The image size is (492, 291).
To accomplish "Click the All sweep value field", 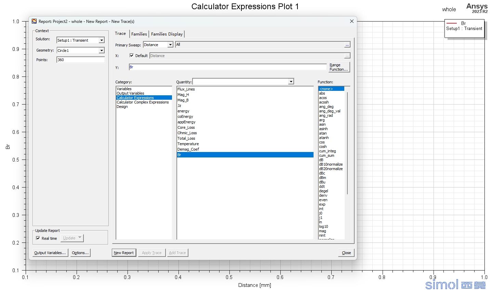I will pyautogui.click(x=260, y=45).
